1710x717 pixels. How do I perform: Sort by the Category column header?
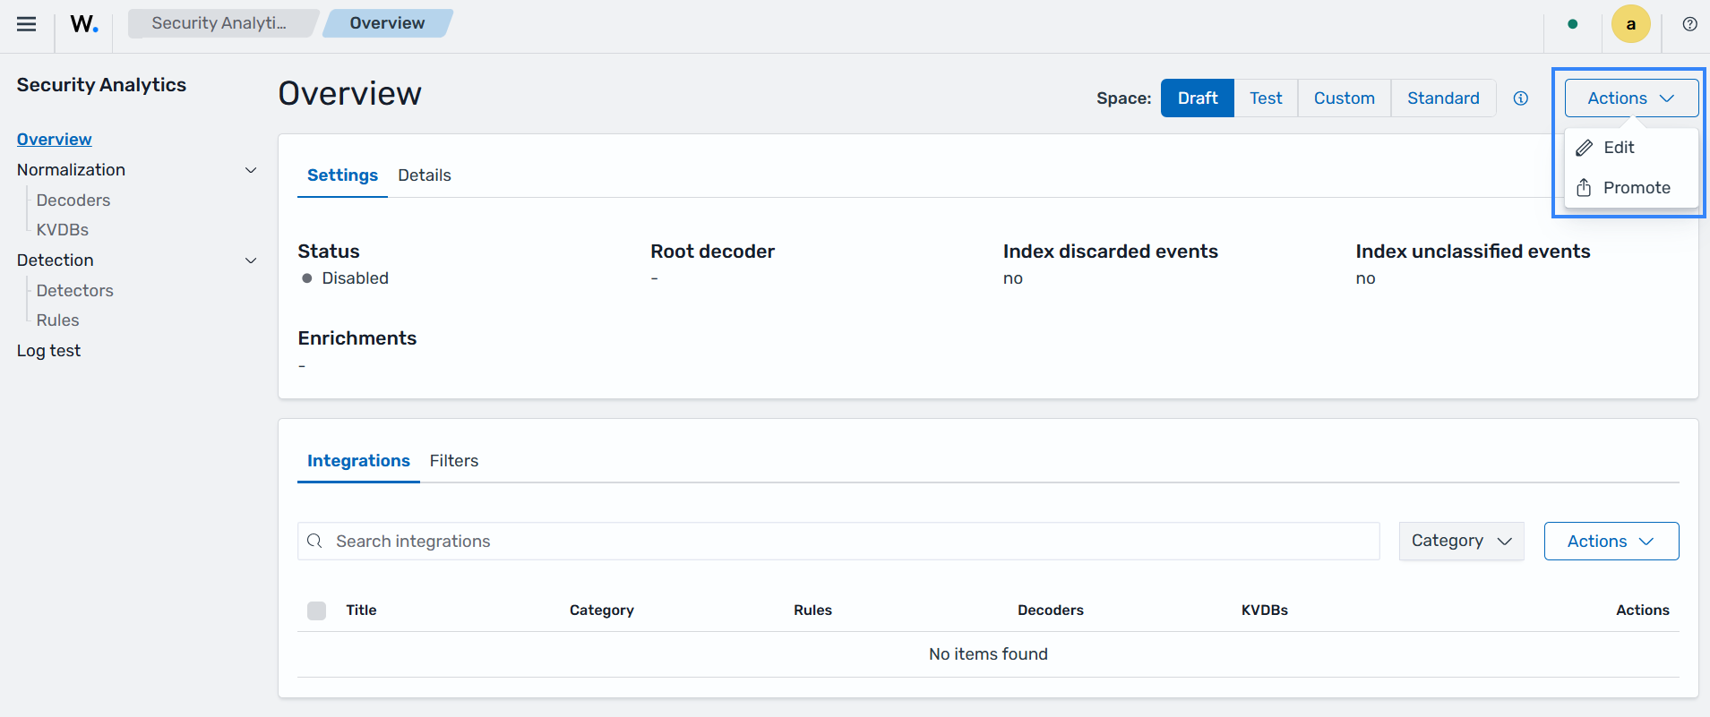[602, 610]
